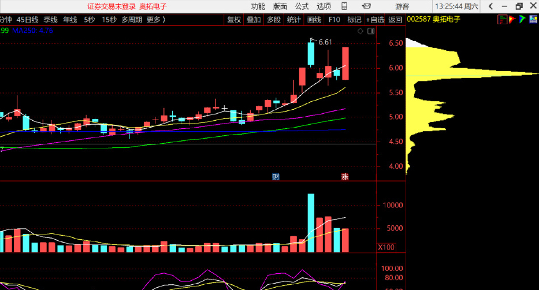Image resolution: width=539 pixels, height=290 pixels.
Task: Click the last red candle on chart
Action: pyautogui.click(x=345, y=64)
